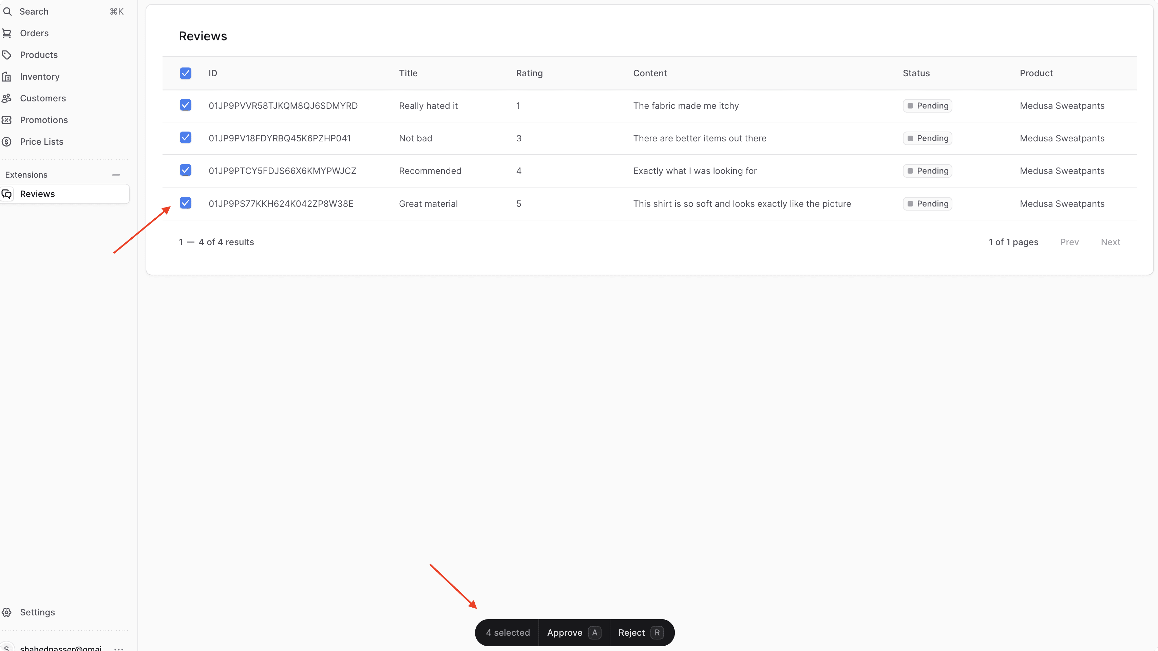Open Products via its tag icon
The image size is (1158, 651).
click(7, 54)
